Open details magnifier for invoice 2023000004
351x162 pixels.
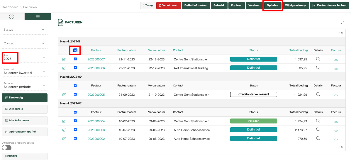[x=318, y=121]
